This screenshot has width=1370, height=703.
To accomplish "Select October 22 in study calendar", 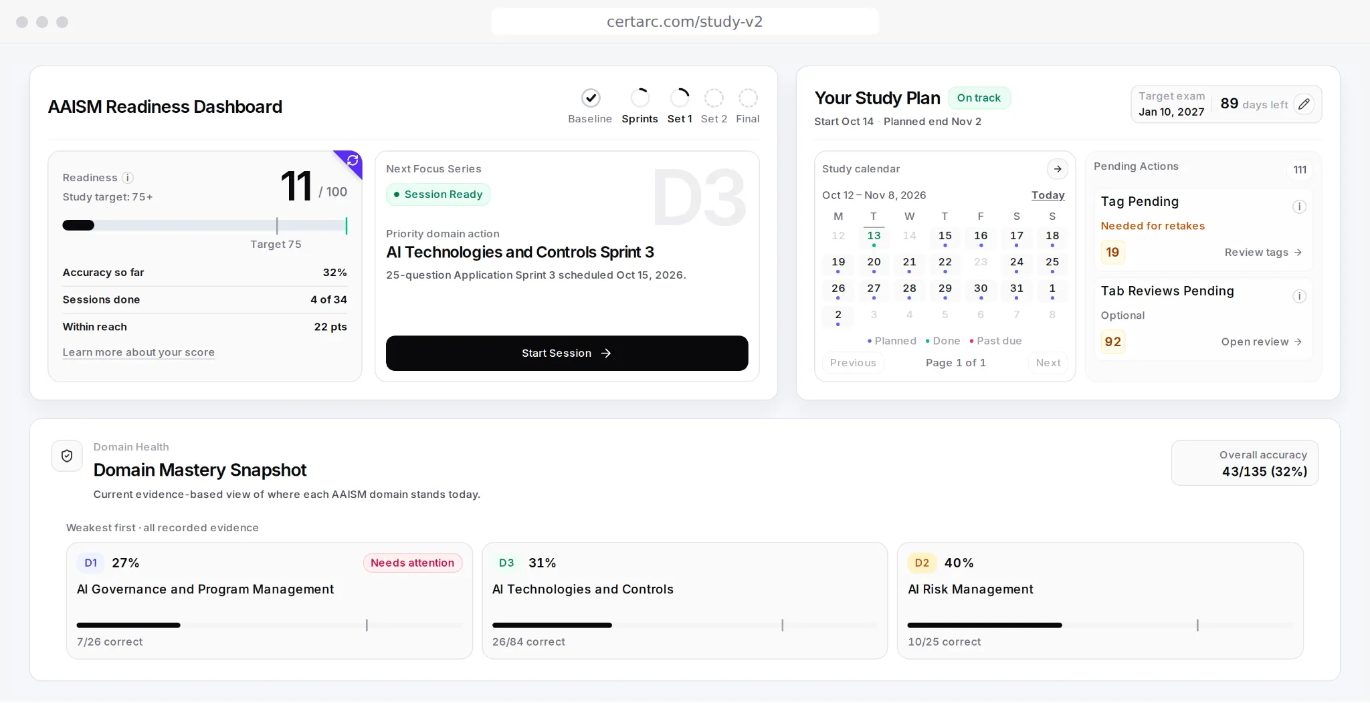I will click(x=945, y=263).
